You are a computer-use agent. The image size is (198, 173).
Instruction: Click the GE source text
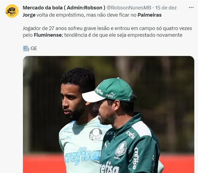pyautogui.click(x=34, y=48)
